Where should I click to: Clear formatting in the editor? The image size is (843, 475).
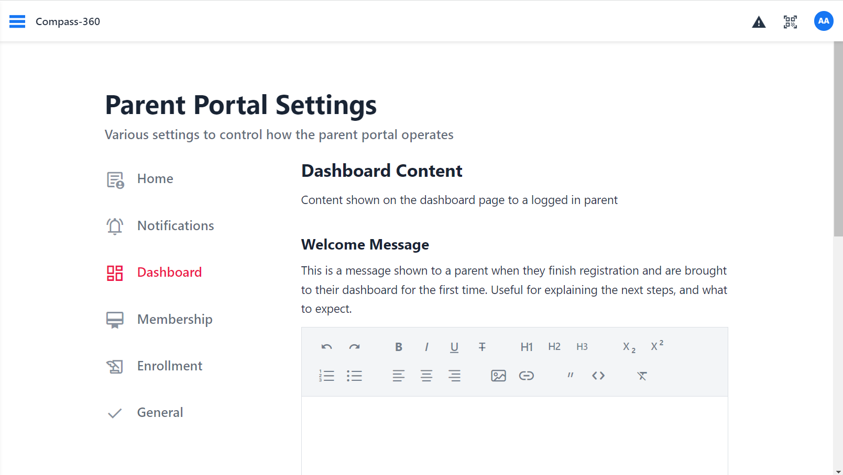pyautogui.click(x=642, y=376)
